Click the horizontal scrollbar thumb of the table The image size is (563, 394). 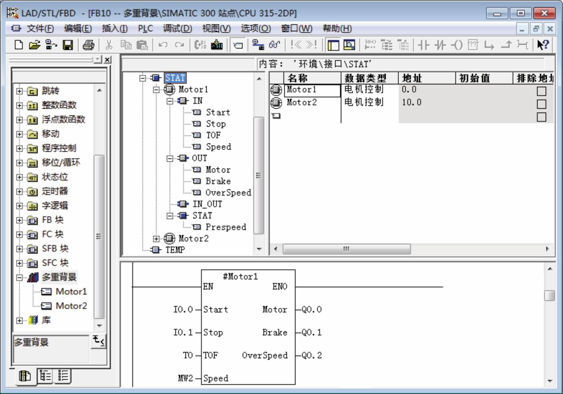(347, 249)
